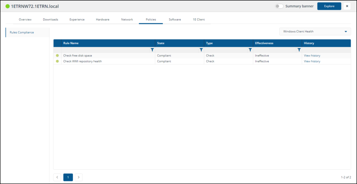The image size is (357, 184).
Task: Select Rules Compliance in the sidebar
Action: [22, 32]
